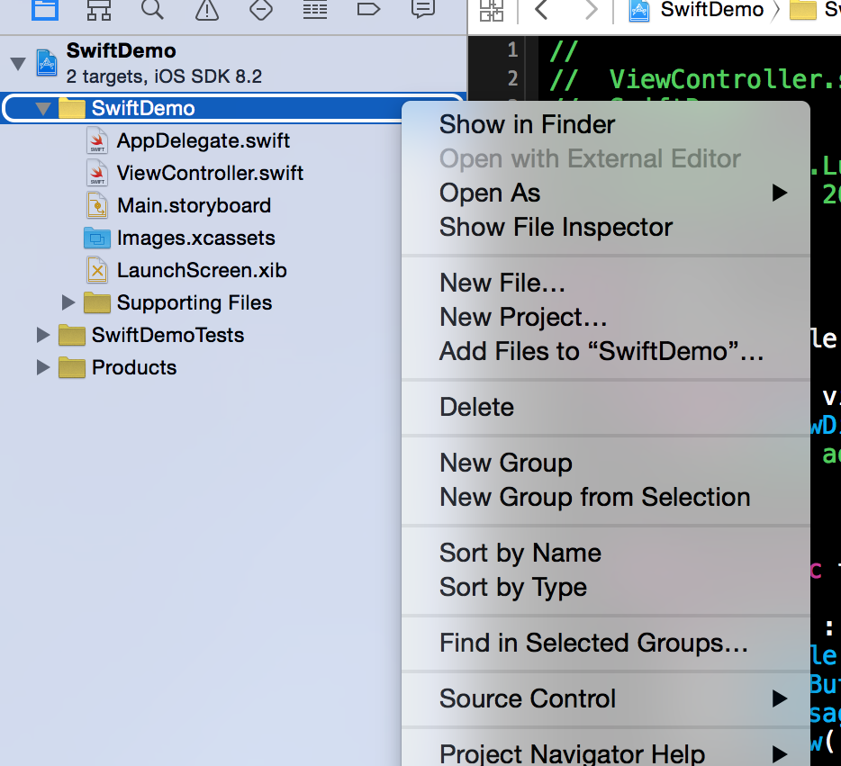Click the Project Navigator Help label
Viewport: 841px width, 766px height.
pyautogui.click(x=573, y=754)
